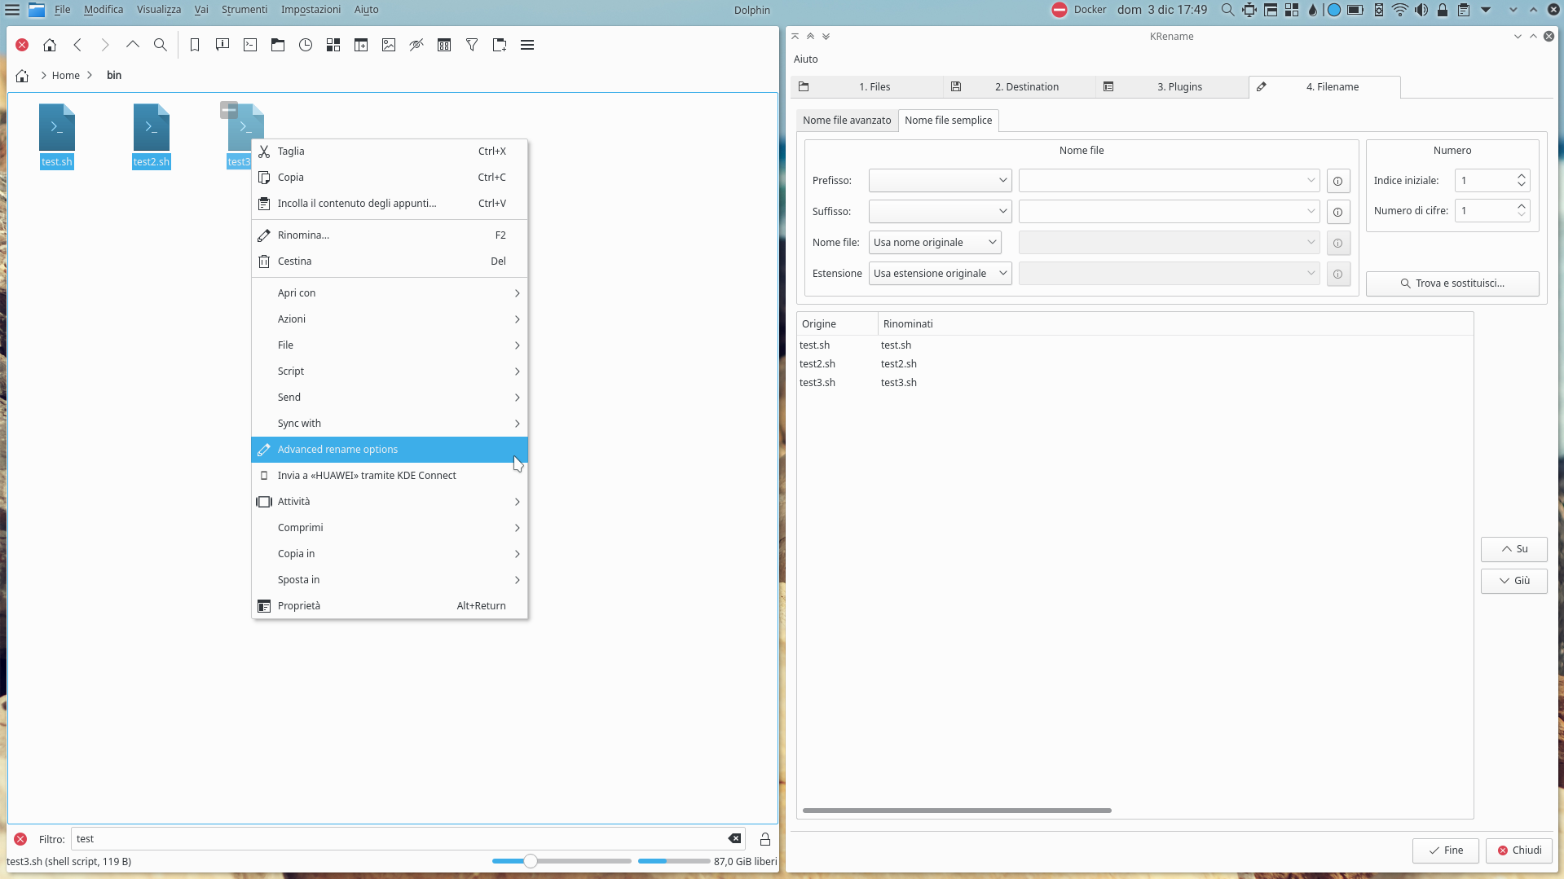This screenshot has height=879, width=1564.
Task: Click the split view icon in Dolphin toolbar
Action: 361,45
